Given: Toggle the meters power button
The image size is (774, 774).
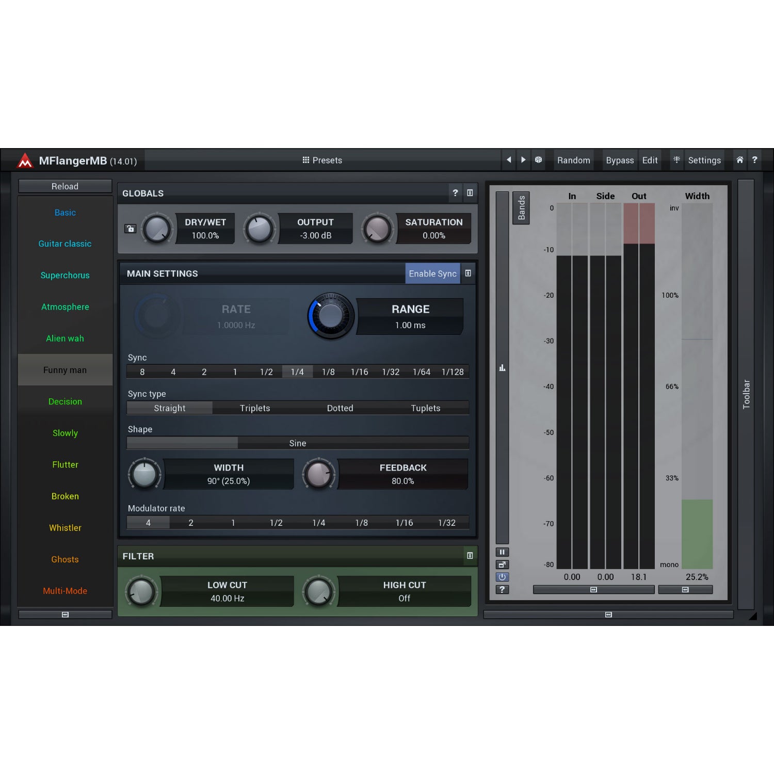Looking at the screenshot, I should click(502, 577).
